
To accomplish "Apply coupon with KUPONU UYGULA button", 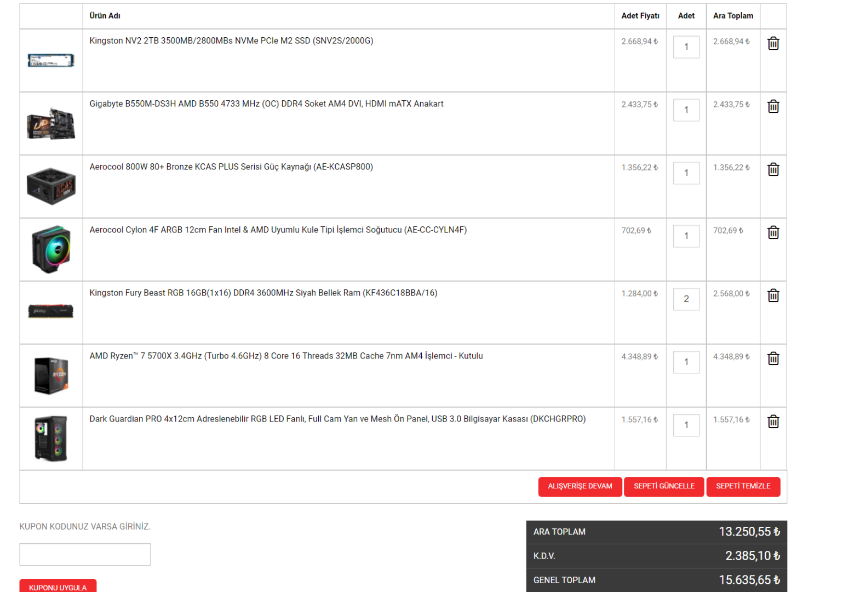I will tap(58, 586).
